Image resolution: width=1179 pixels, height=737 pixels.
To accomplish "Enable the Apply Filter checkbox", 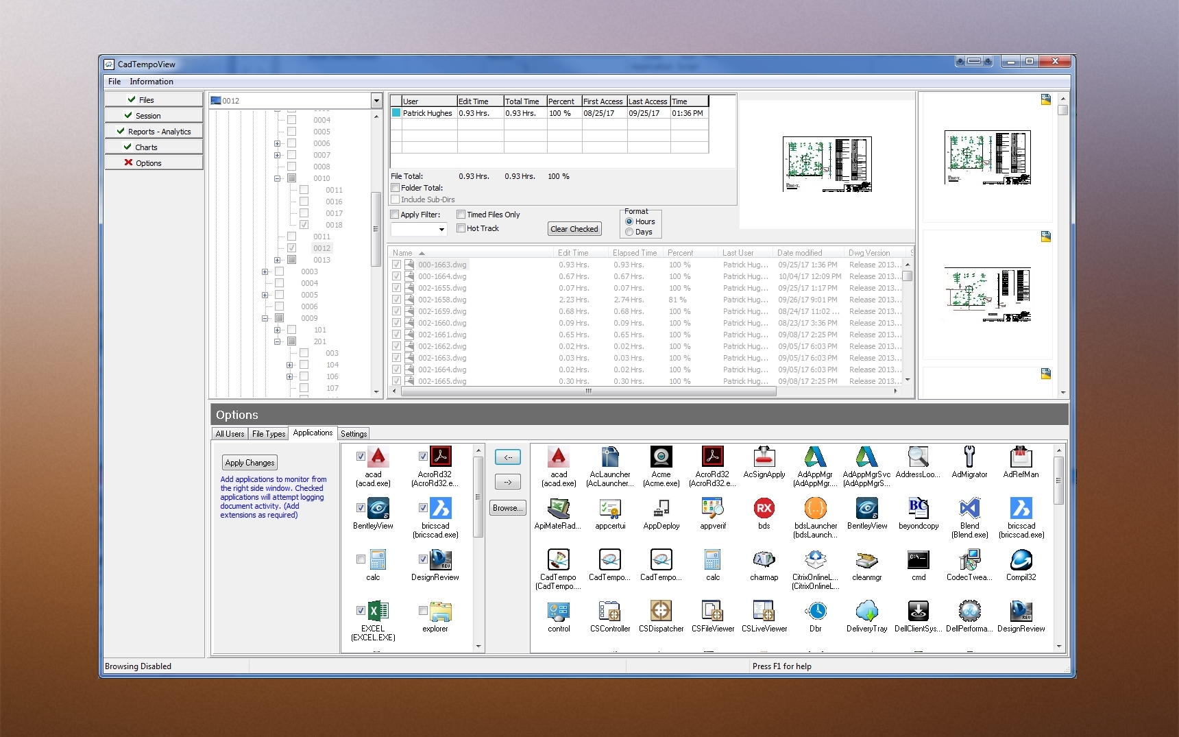I will point(395,215).
